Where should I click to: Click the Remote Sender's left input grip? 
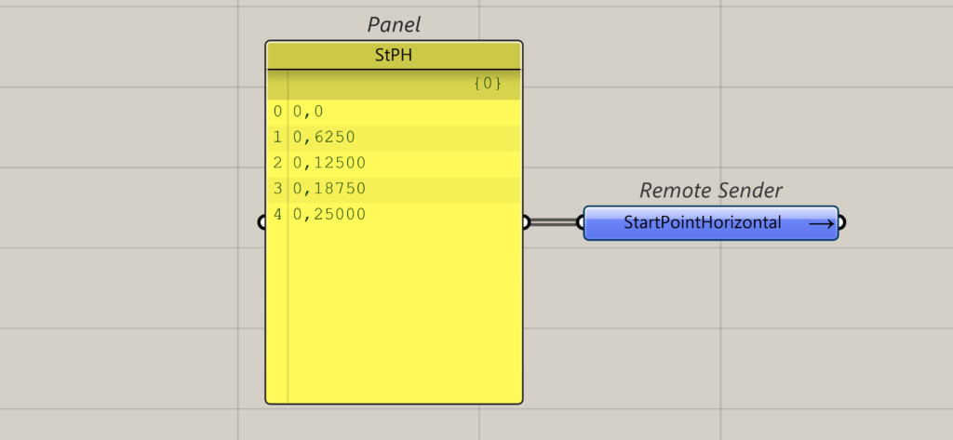tap(581, 222)
